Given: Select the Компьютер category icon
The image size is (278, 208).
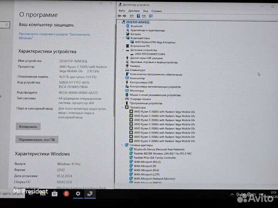Looking at the screenshot, I should click(127, 78).
